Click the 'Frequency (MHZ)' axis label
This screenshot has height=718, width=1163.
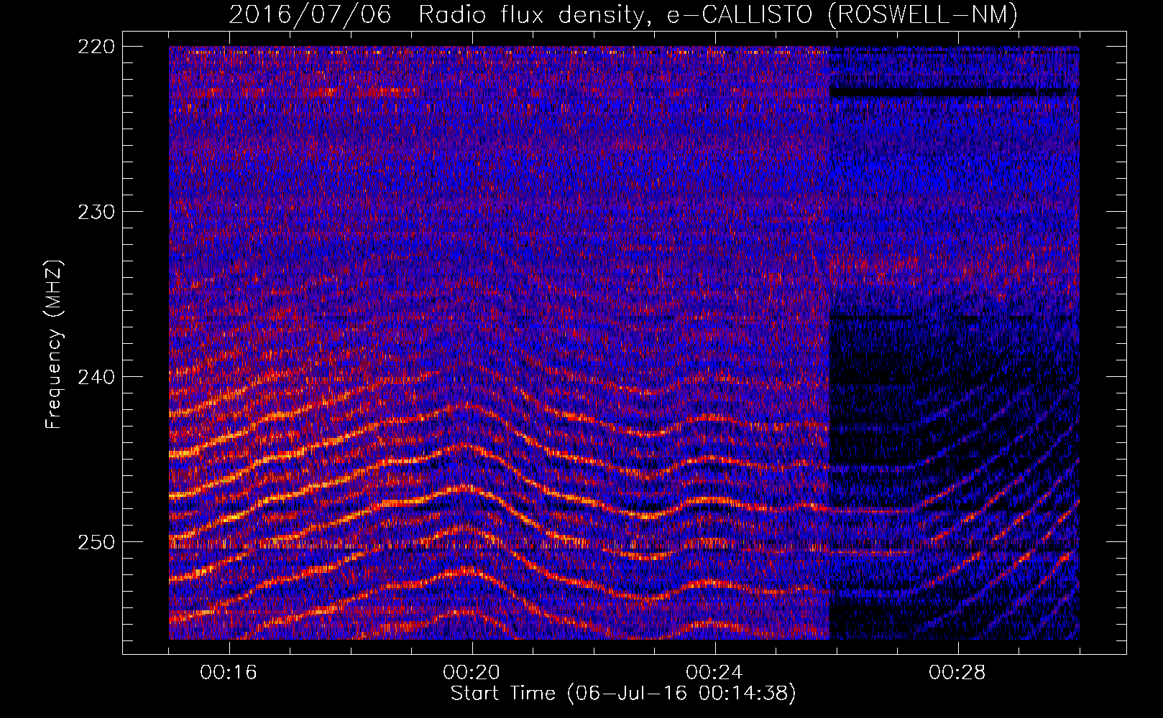54,345
